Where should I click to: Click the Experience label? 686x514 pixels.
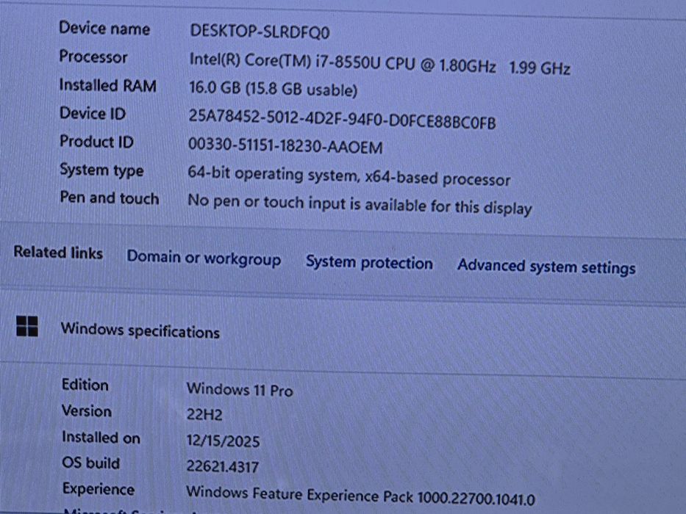coord(99,488)
